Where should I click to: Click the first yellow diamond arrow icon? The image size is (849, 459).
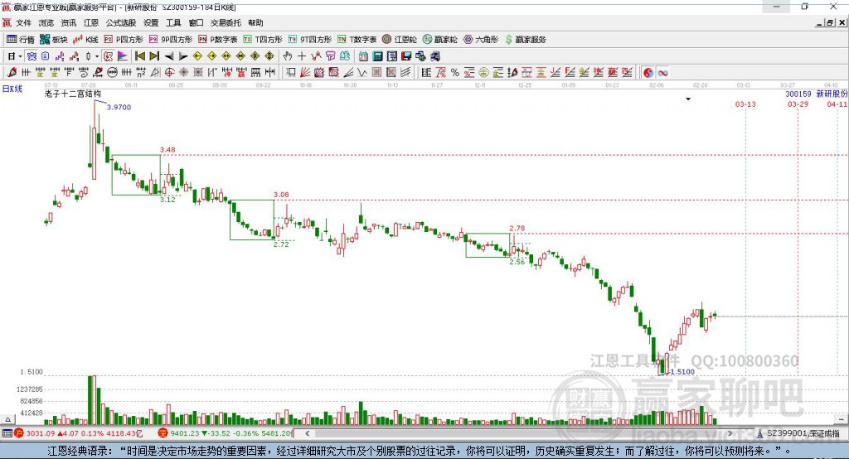[197, 56]
